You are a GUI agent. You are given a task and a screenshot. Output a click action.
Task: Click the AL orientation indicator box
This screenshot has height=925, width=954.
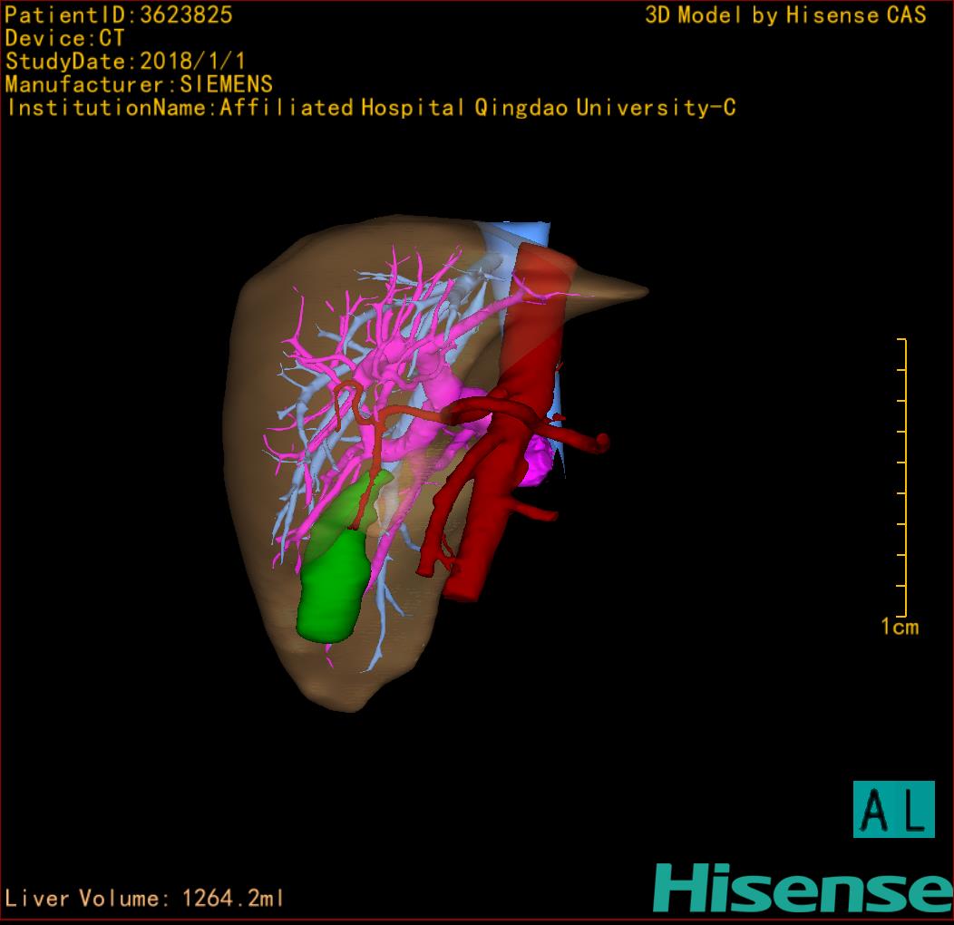click(893, 809)
